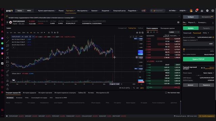Select the Market order type tab
The image size is (216, 121).
(x=197, y=33)
